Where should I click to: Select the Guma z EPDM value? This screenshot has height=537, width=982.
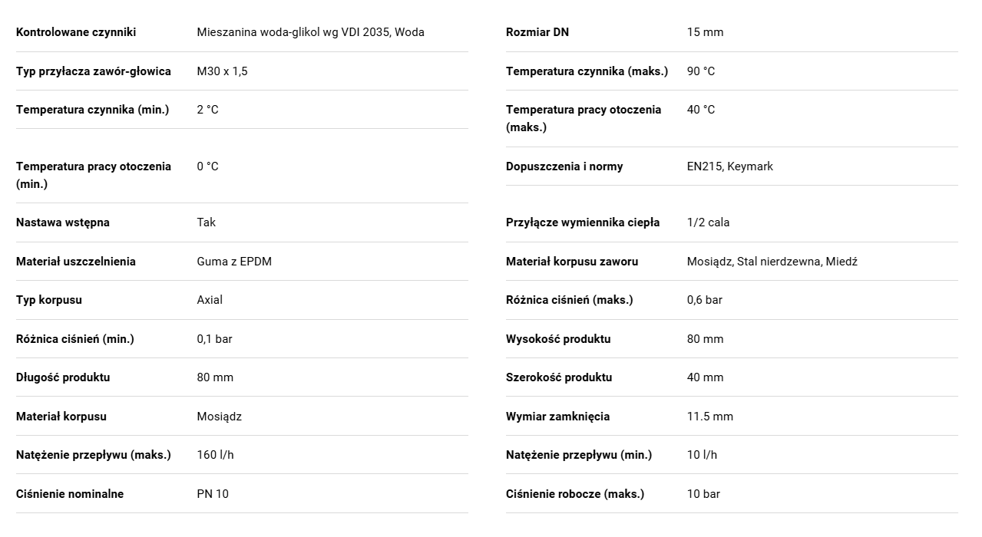coord(234,262)
